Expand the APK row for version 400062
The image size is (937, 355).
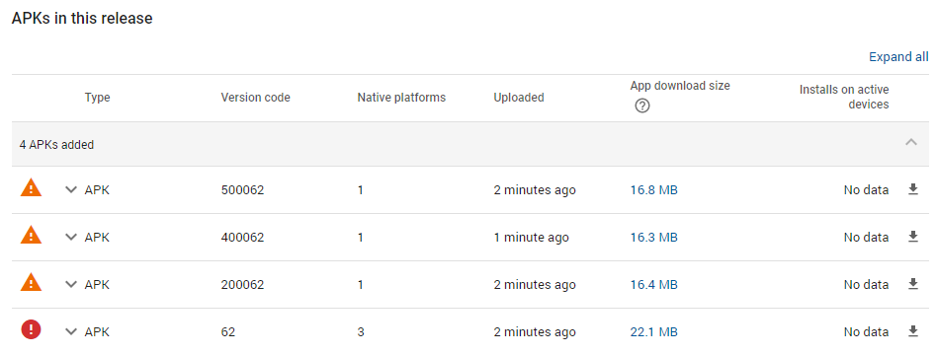click(x=71, y=238)
